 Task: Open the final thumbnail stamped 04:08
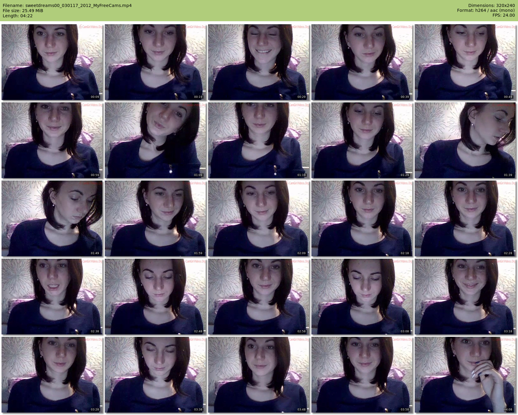[465, 375]
